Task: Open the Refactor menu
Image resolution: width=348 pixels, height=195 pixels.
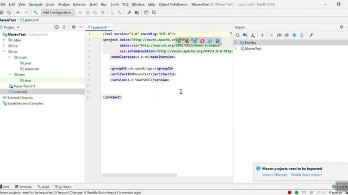Action: click(79, 4)
